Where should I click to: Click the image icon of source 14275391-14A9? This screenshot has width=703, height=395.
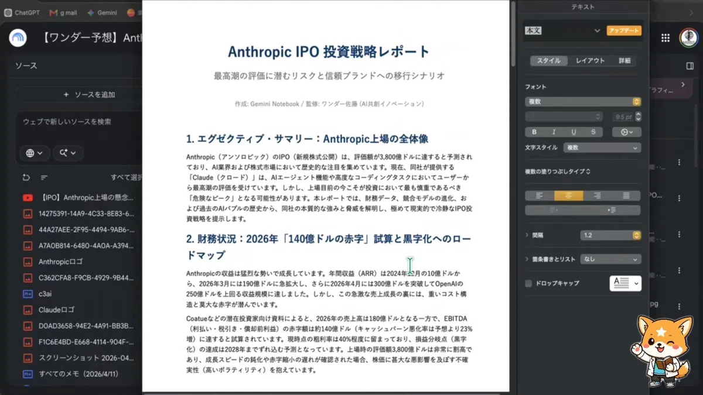click(x=28, y=214)
